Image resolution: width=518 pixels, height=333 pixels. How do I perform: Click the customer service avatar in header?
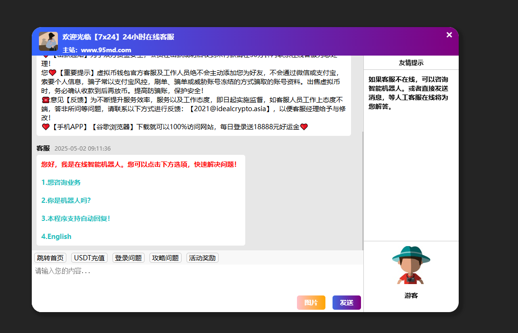point(48,41)
